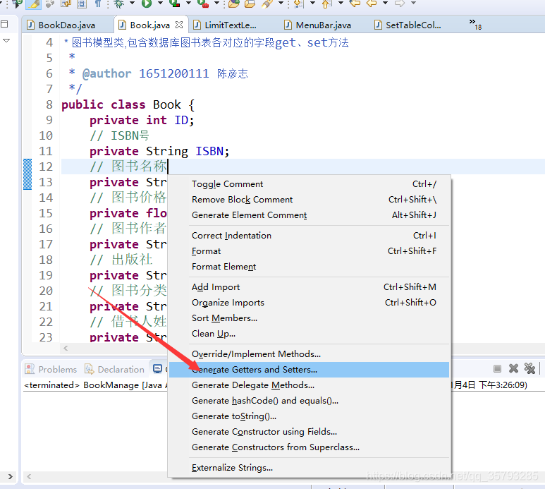Click Generate toString() menu item

[233, 416]
